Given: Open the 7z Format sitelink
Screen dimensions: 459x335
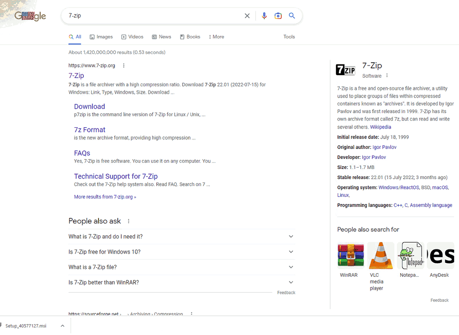Looking at the screenshot, I should (x=90, y=130).
